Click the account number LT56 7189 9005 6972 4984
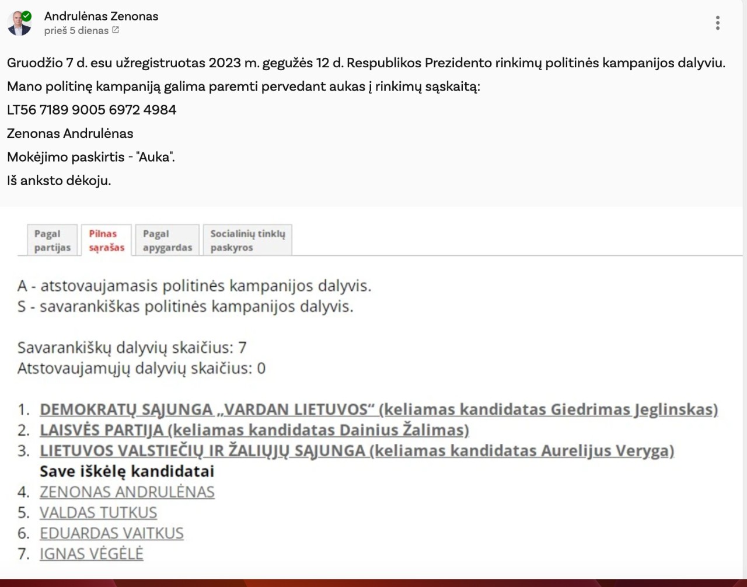 tap(92, 110)
